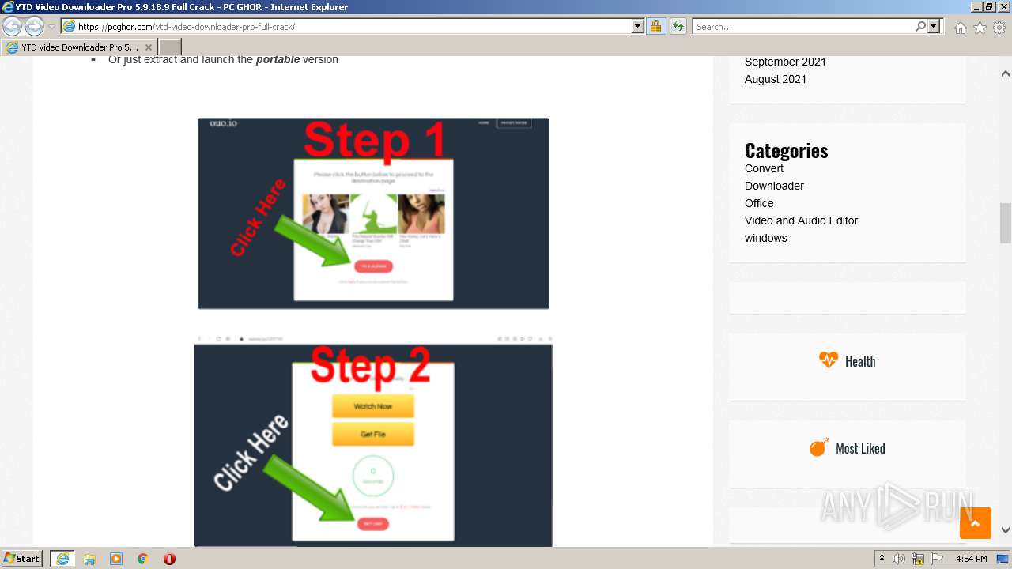
Task: Open the Windows Start button
Action: click(x=21, y=558)
